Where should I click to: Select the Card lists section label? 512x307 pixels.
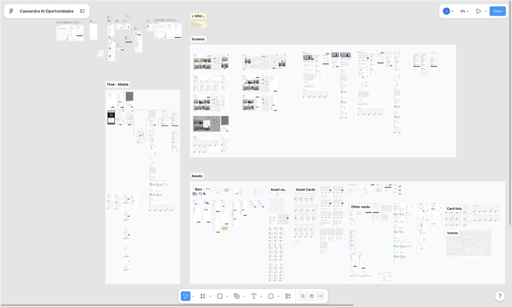pos(455,209)
